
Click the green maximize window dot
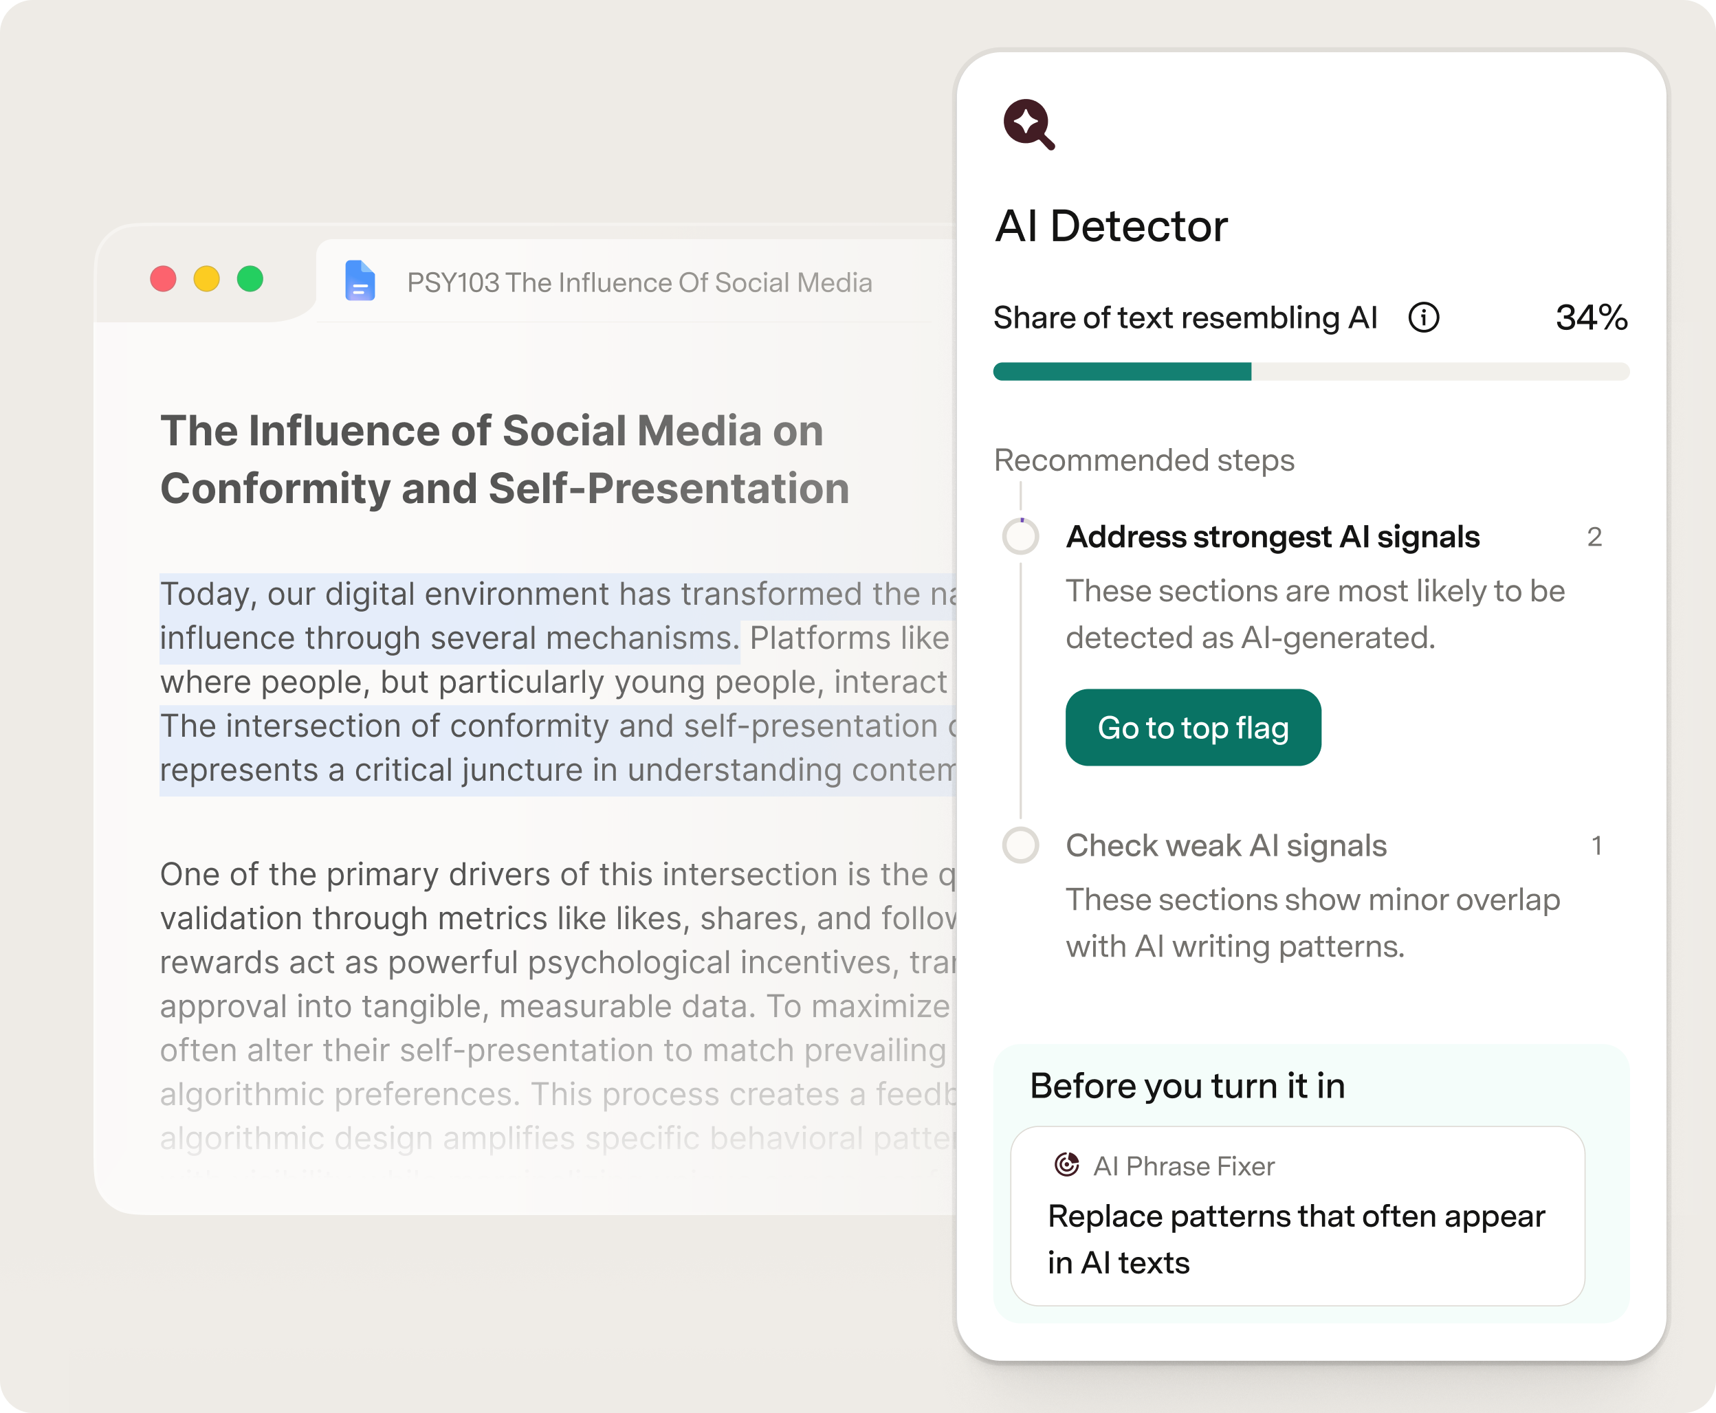click(x=250, y=279)
